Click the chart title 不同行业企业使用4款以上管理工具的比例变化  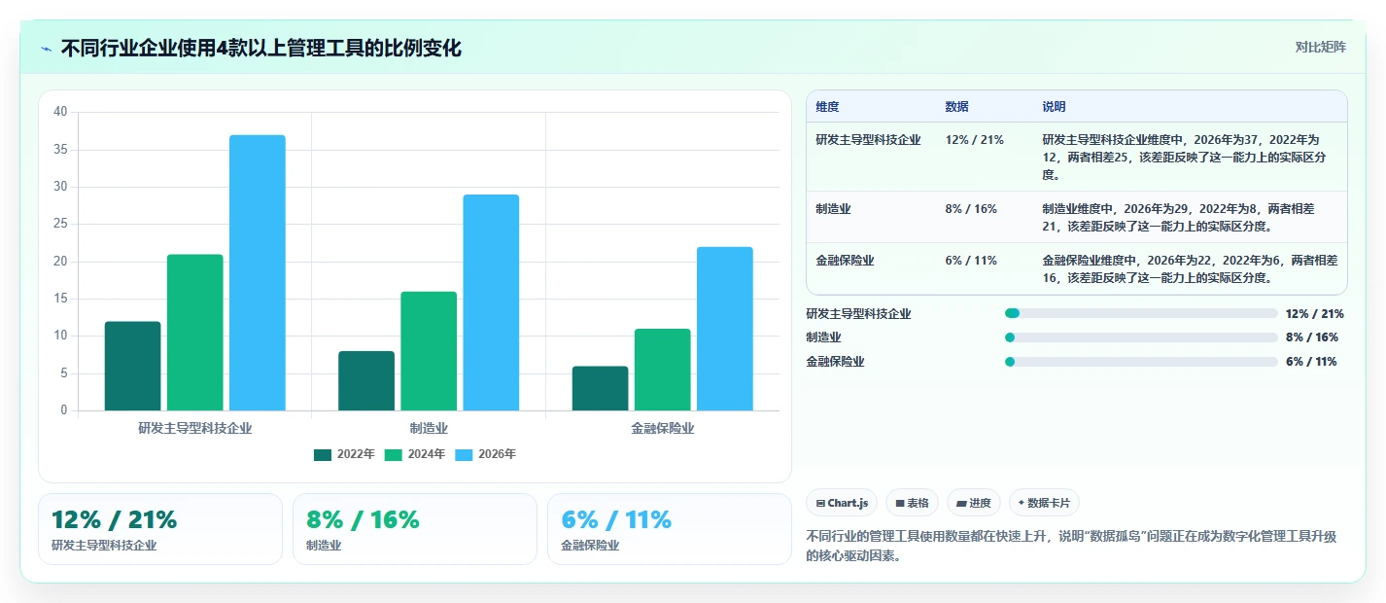point(261,48)
